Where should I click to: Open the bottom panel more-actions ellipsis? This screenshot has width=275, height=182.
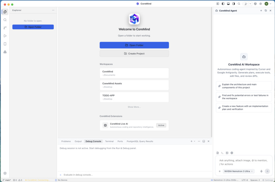[x=199, y=141]
